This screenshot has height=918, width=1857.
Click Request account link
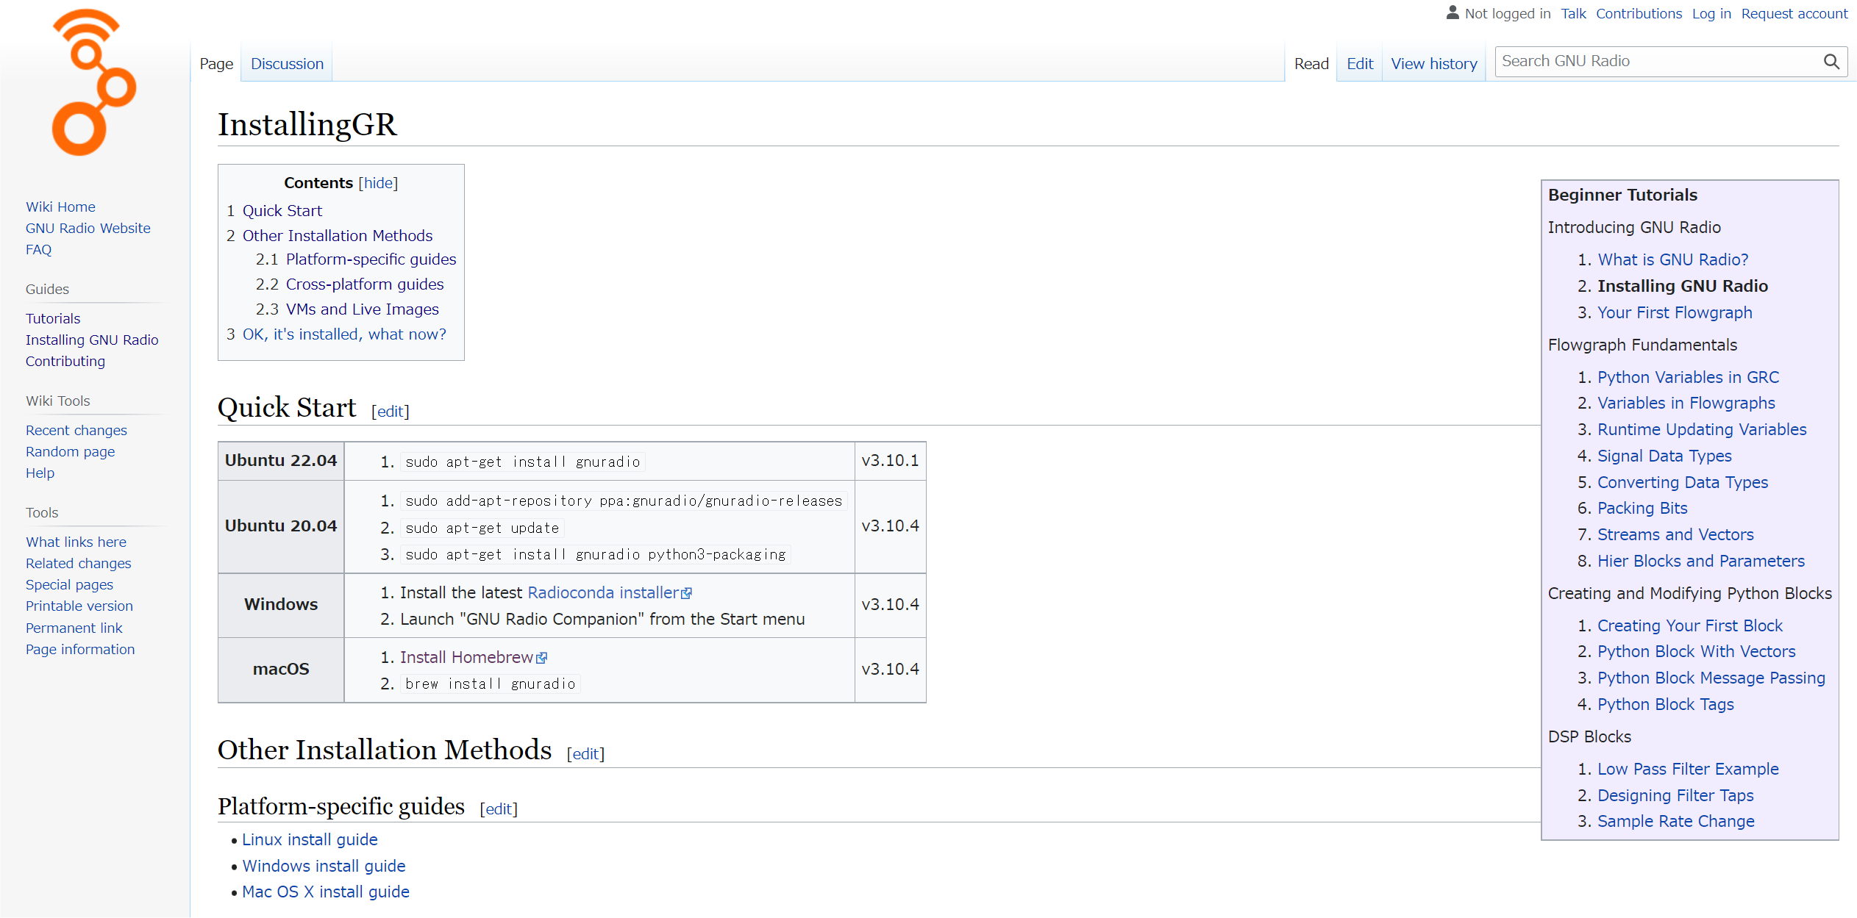point(1794,13)
